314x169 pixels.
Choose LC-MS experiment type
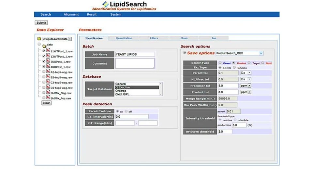click(x=220, y=68)
